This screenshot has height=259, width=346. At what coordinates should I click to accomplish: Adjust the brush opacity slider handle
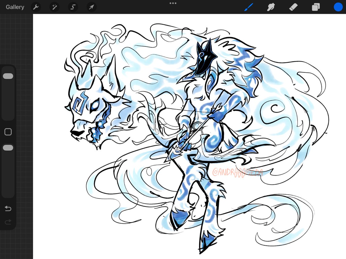(8, 148)
